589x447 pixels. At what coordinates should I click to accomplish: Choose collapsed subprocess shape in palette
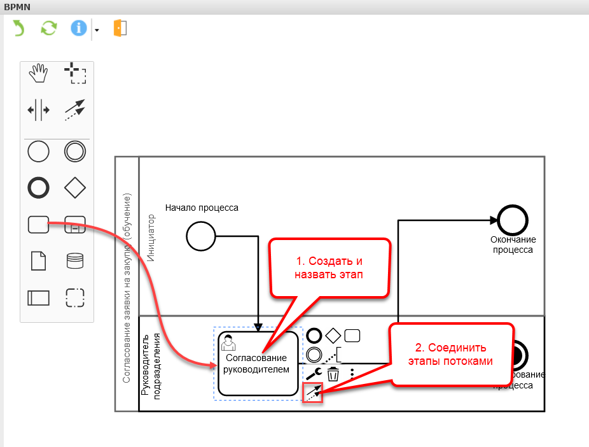coord(76,224)
